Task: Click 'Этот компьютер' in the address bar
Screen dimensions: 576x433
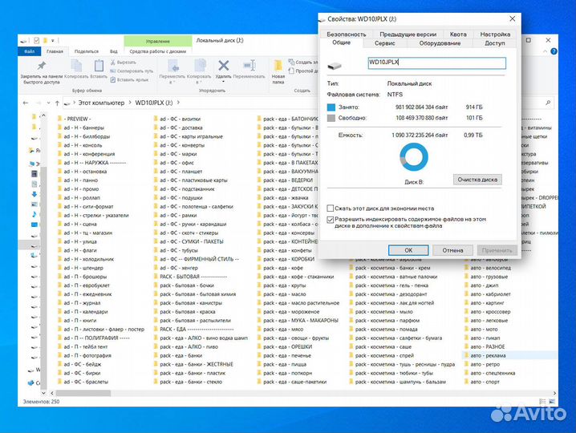Action: 101,103
